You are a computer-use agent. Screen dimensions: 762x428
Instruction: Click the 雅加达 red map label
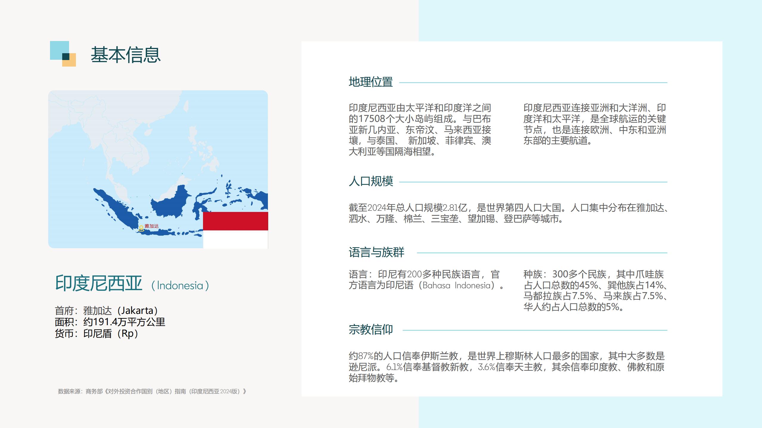pyautogui.click(x=152, y=226)
